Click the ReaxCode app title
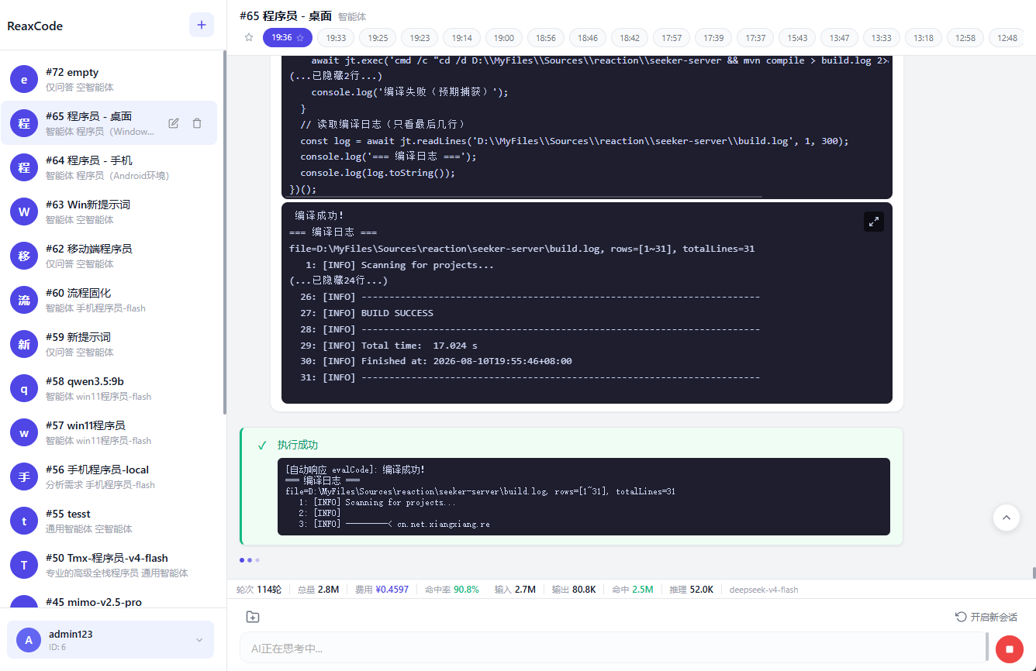Screen dimensions: 1036x671 click(x=35, y=26)
